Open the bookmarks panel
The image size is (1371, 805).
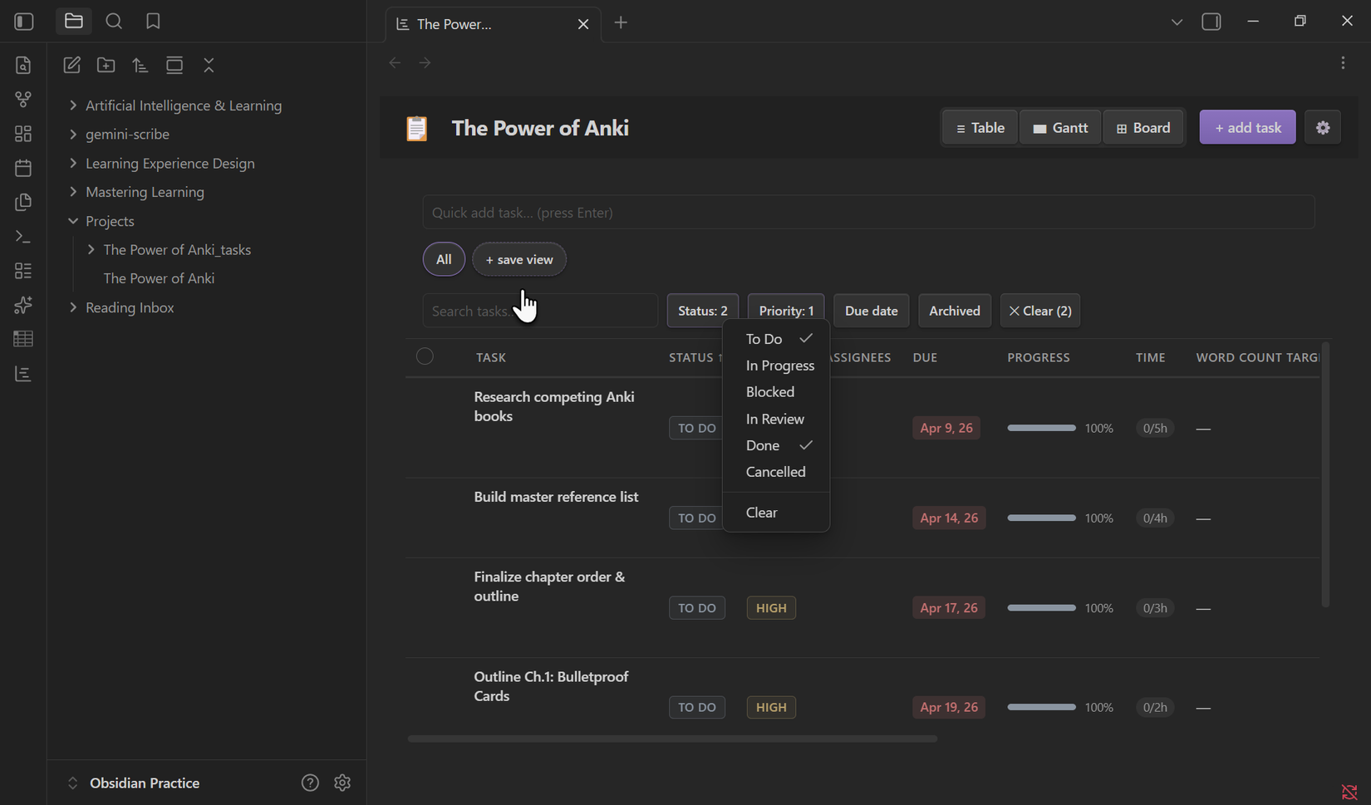coord(153,22)
